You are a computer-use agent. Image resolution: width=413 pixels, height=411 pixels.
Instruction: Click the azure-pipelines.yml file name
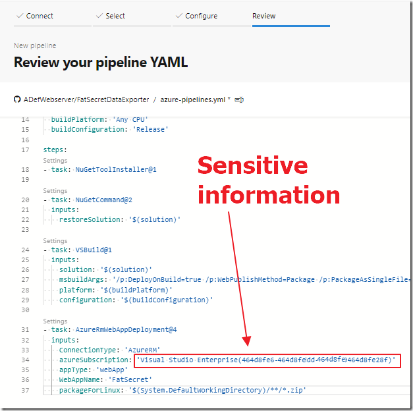click(x=193, y=100)
